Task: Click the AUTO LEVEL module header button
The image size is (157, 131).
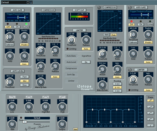Action: coord(18,71)
